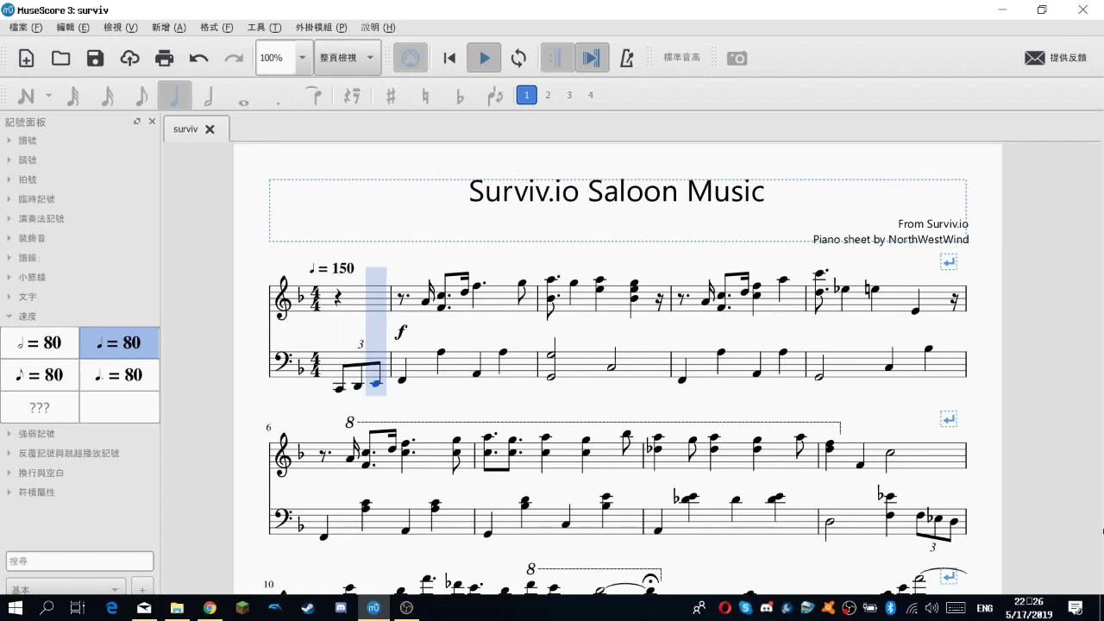Toggle the metronome

(x=627, y=59)
